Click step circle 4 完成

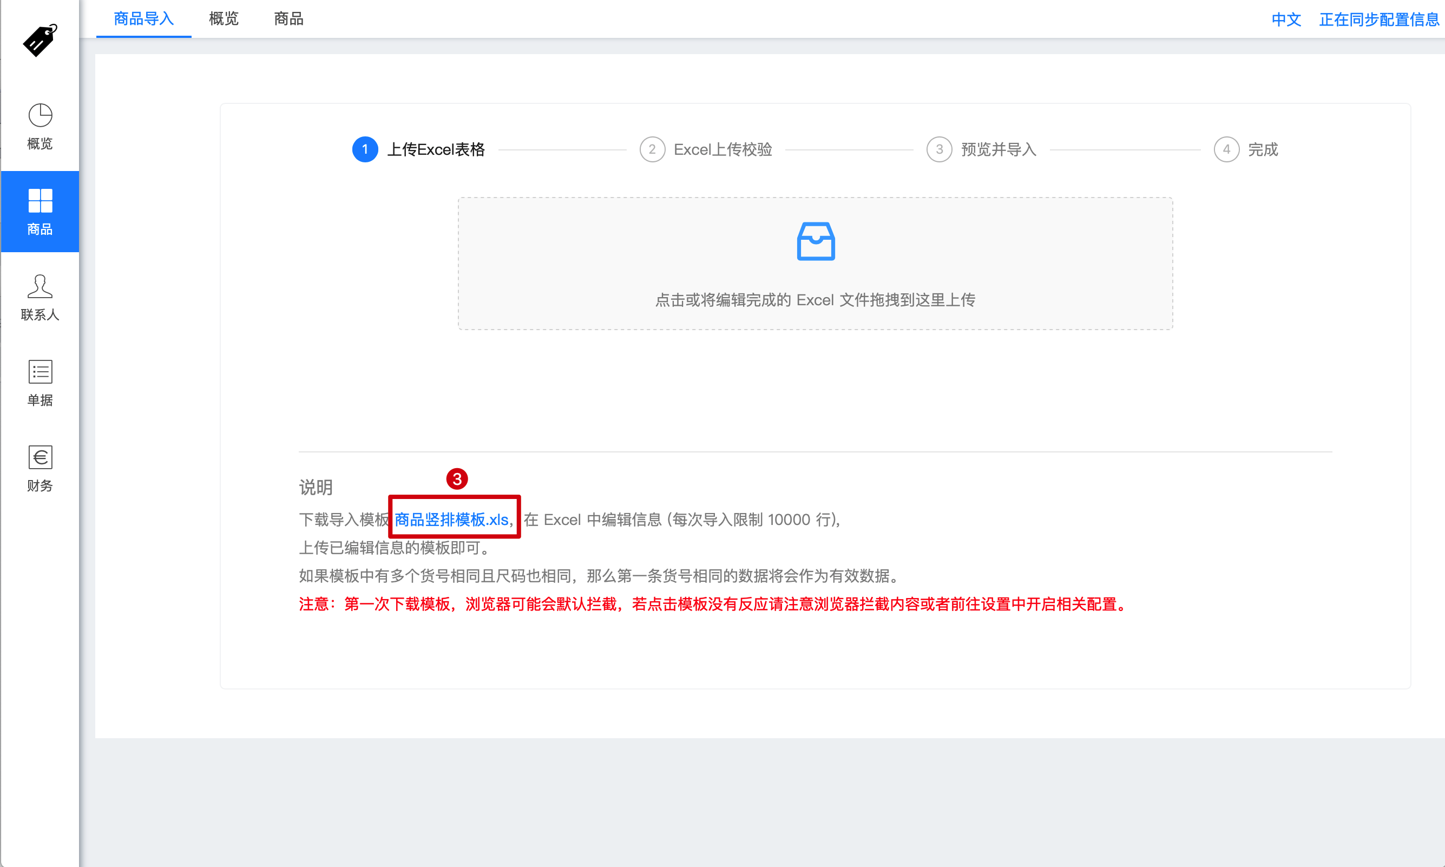1226,149
